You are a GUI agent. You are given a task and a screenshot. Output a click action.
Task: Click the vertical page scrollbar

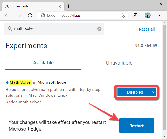point(164,77)
